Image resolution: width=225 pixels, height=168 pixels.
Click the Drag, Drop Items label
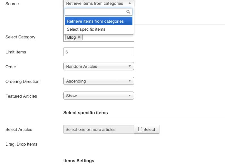click(x=21, y=144)
